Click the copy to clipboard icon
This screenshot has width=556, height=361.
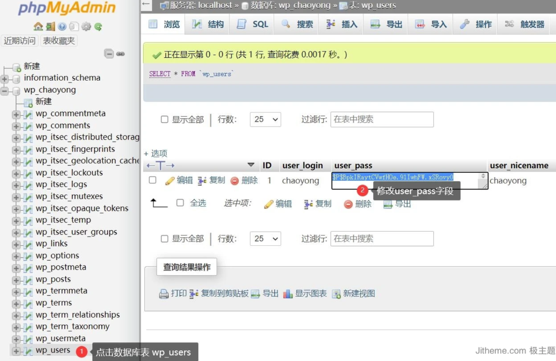click(x=194, y=294)
